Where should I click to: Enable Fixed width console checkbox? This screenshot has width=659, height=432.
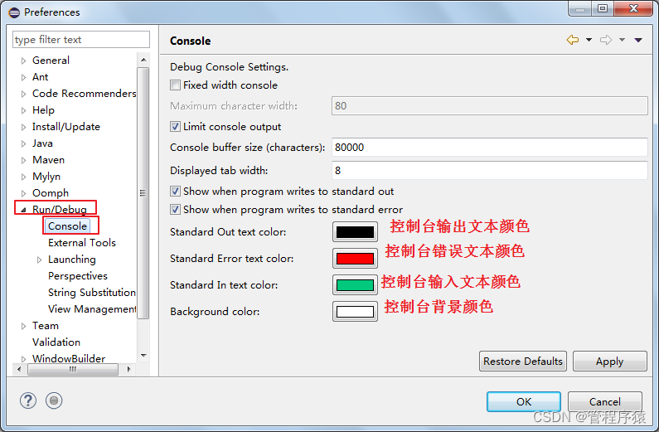tap(175, 85)
